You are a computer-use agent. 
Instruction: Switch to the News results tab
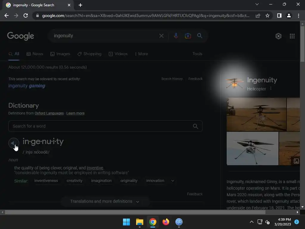[35, 54]
